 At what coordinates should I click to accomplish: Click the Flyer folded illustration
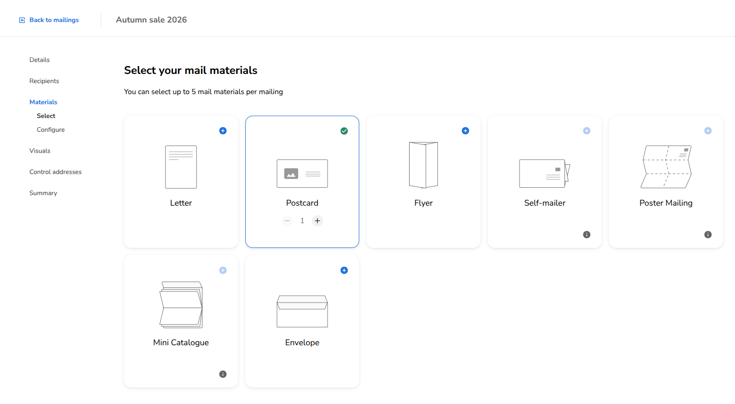tap(424, 165)
